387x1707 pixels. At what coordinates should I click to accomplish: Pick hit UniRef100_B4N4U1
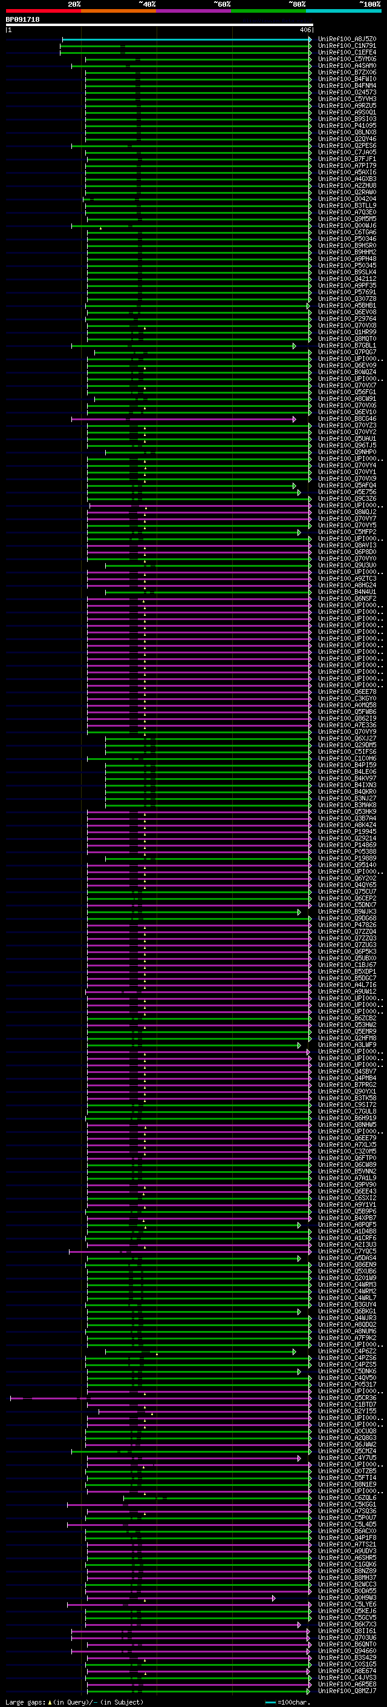pos(347,592)
